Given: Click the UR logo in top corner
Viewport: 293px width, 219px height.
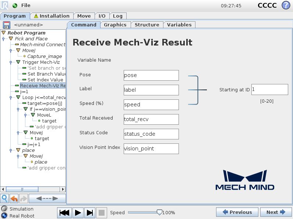Looking at the screenshot, I should tap(4, 5).
